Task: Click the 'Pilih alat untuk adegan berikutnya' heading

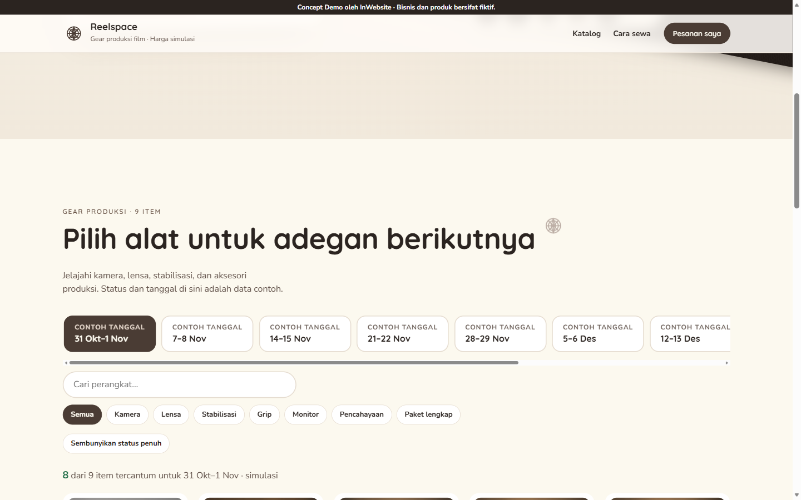Action: [x=299, y=239]
